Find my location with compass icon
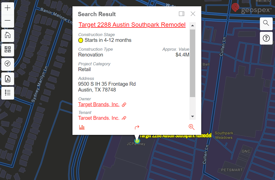Image resolution: width=275 pixels, height=180 pixels. pyautogui.click(x=8, y=64)
